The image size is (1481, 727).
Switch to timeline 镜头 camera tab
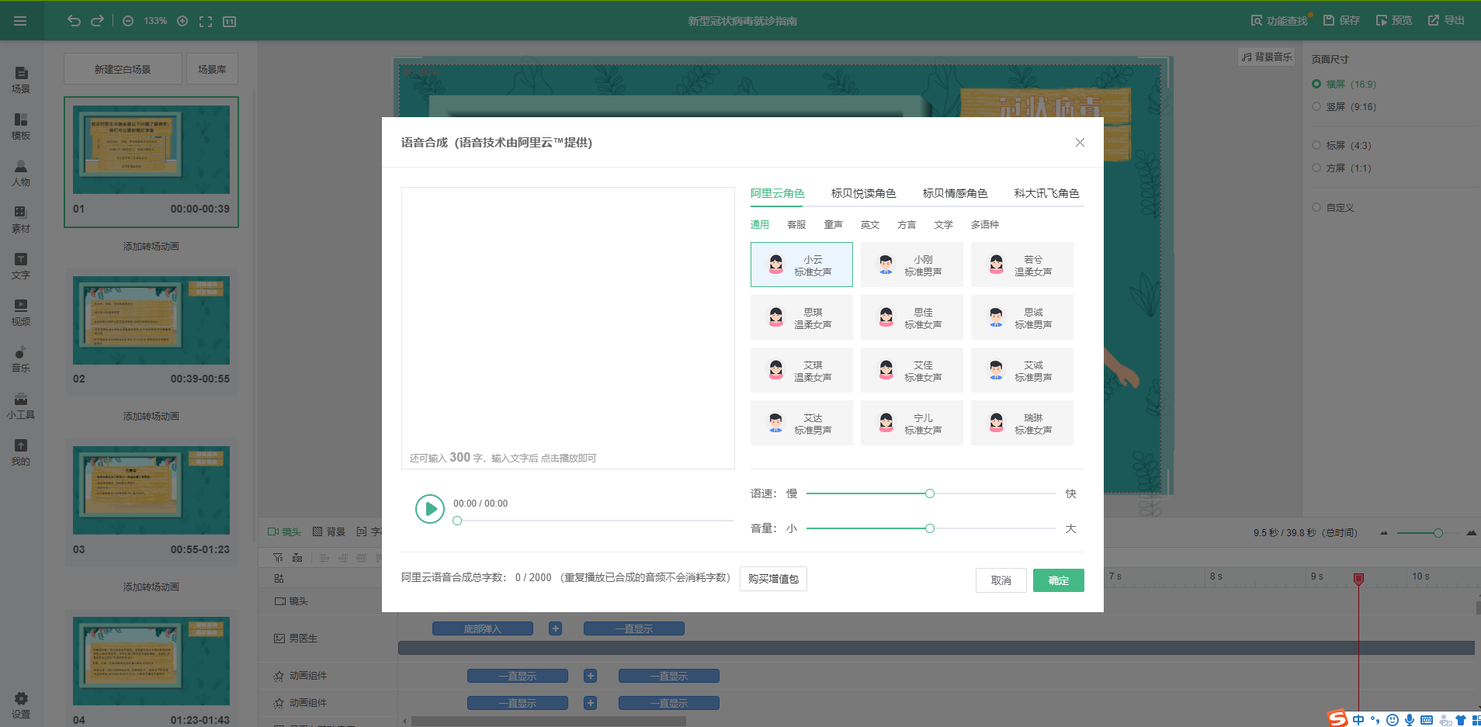pyautogui.click(x=284, y=531)
